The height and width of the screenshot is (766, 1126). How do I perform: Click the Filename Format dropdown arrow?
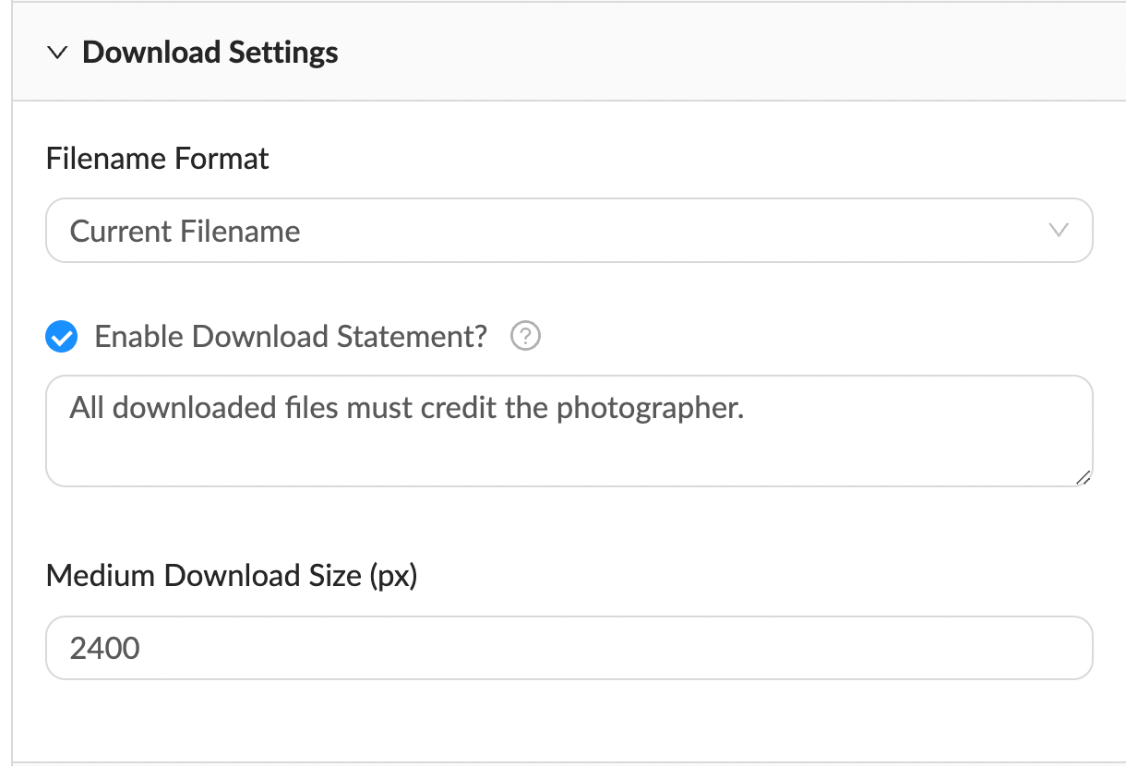tap(1059, 230)
